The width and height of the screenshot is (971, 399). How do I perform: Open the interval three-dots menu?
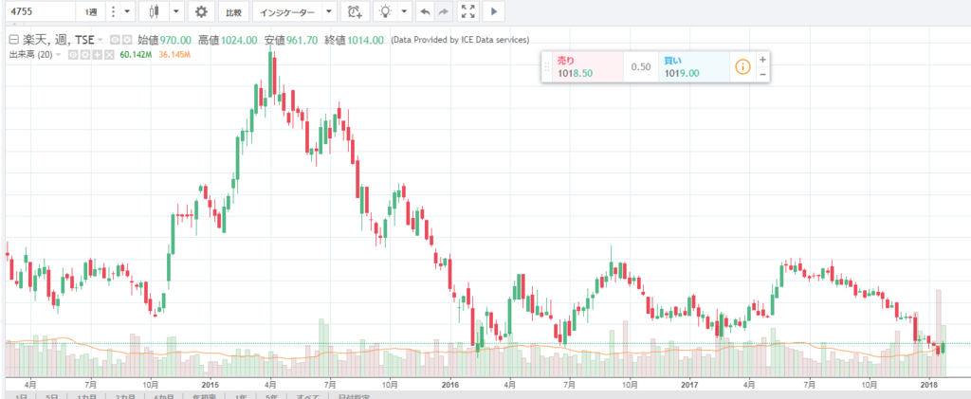click(112, 11)
